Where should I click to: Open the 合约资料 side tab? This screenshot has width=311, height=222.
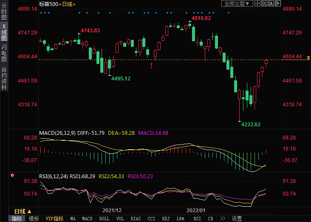tap(4, 78)
